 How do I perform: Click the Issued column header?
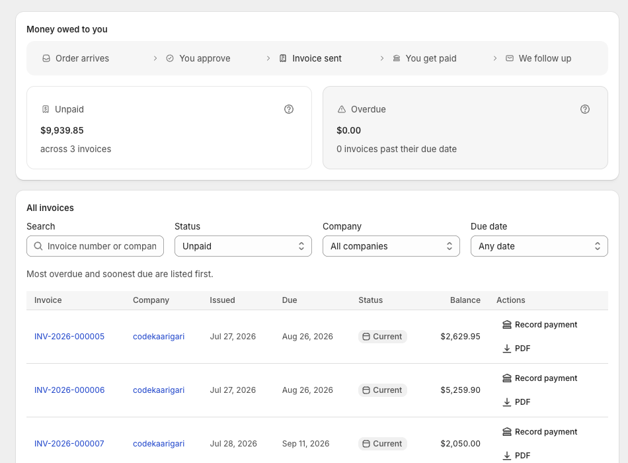pos(222,300)
